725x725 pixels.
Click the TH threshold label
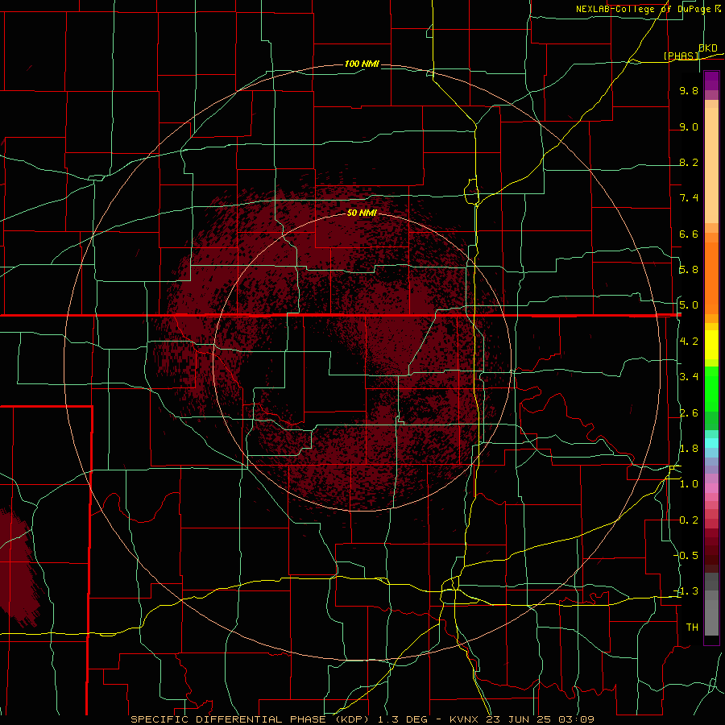click(x=692, y=628)
